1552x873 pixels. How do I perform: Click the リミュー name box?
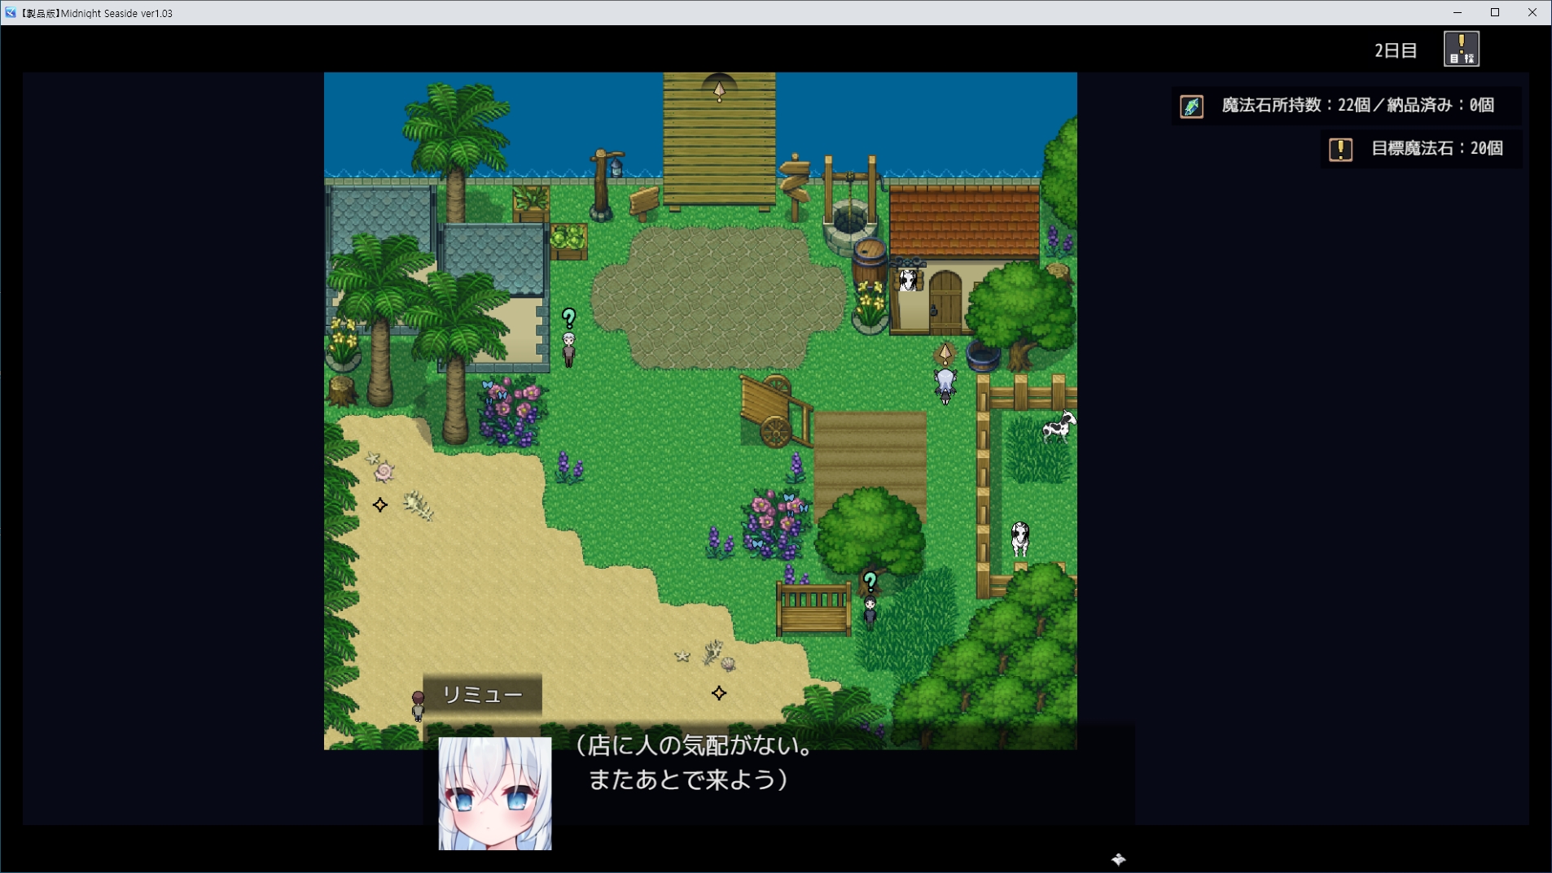pos(482,695)
